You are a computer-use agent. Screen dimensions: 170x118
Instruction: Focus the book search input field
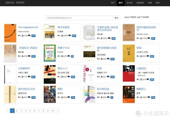click(x=79, y=18)
